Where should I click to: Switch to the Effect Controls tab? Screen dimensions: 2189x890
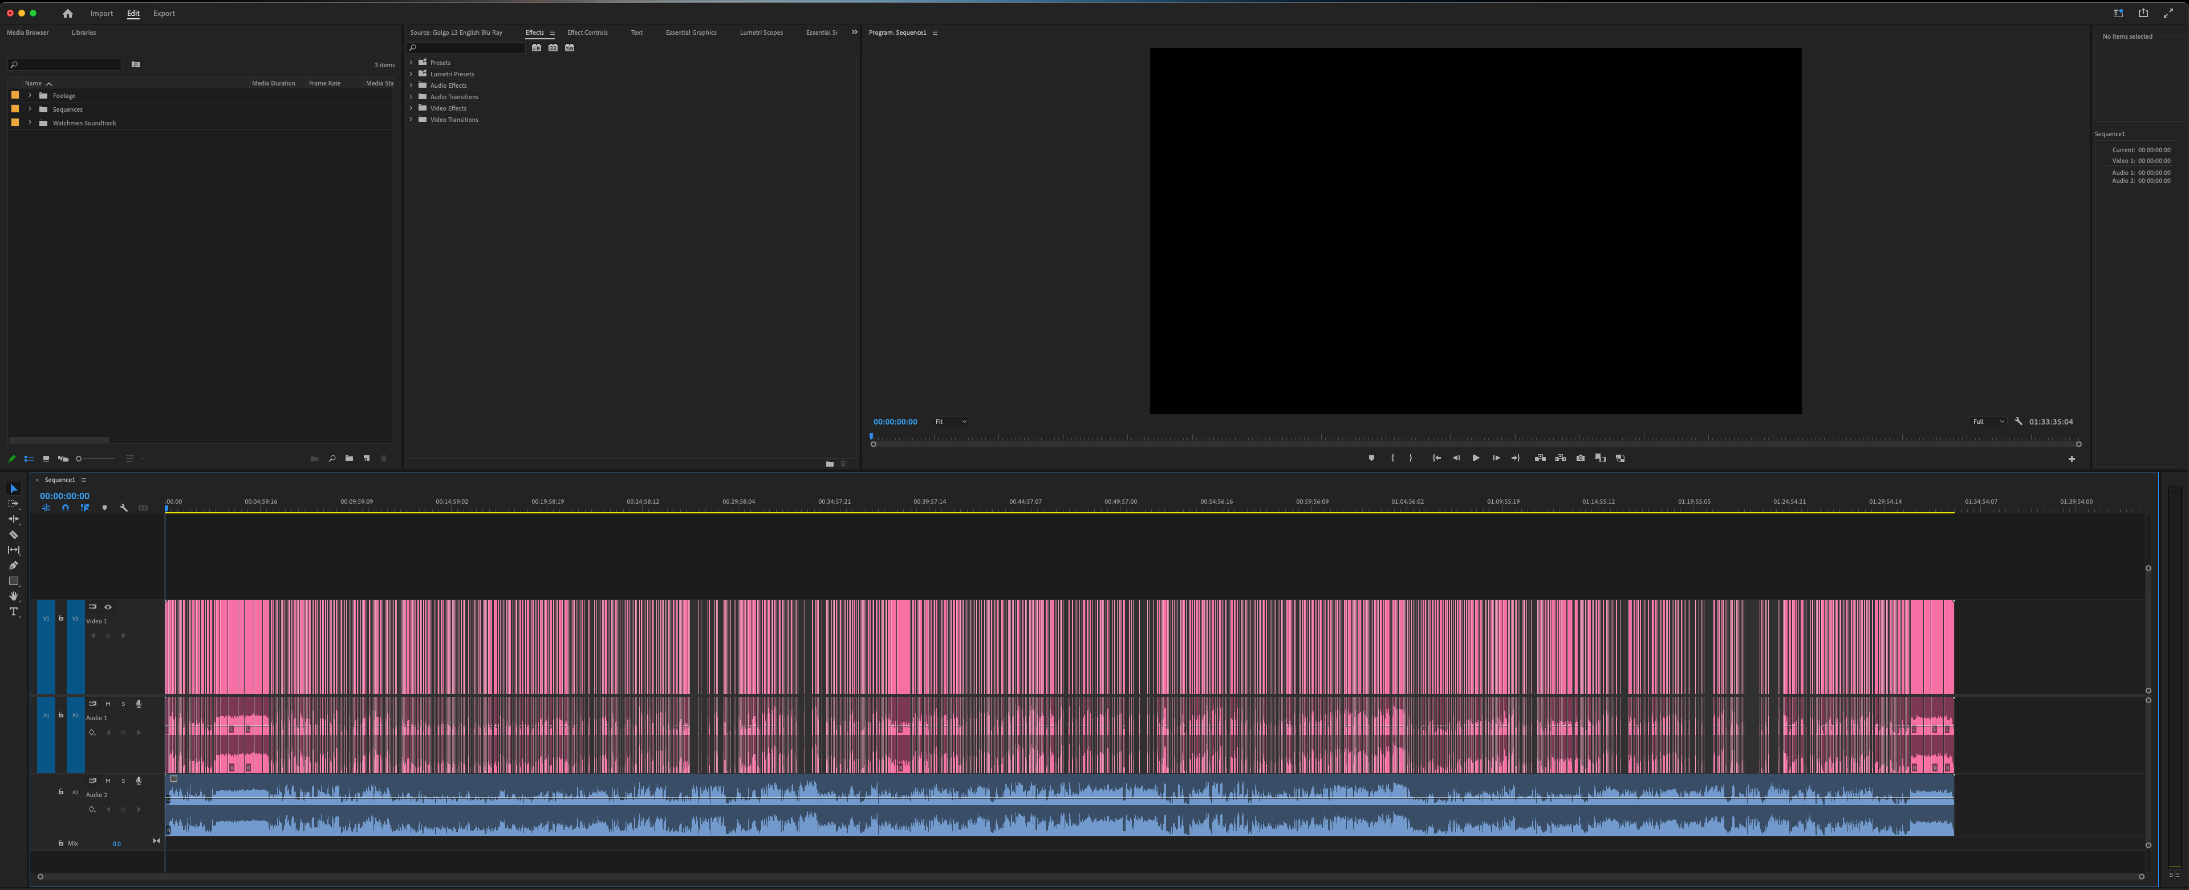(x=587, y=32)
